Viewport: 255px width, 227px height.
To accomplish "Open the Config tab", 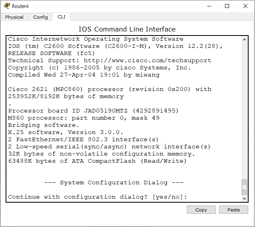I will (40, 17).
